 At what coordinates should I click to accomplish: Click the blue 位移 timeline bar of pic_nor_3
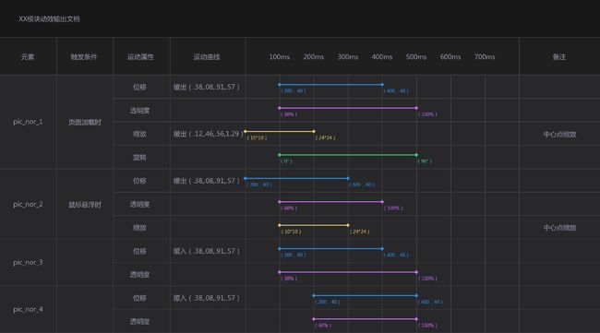pyautogui.click(x=330, y=248)
